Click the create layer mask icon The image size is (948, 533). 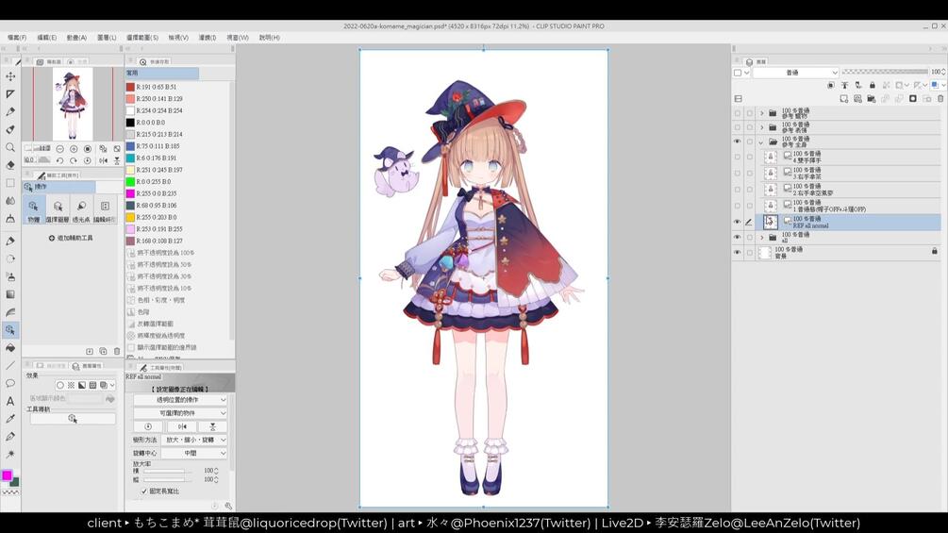pyautogui.click(x=913, y=98)
